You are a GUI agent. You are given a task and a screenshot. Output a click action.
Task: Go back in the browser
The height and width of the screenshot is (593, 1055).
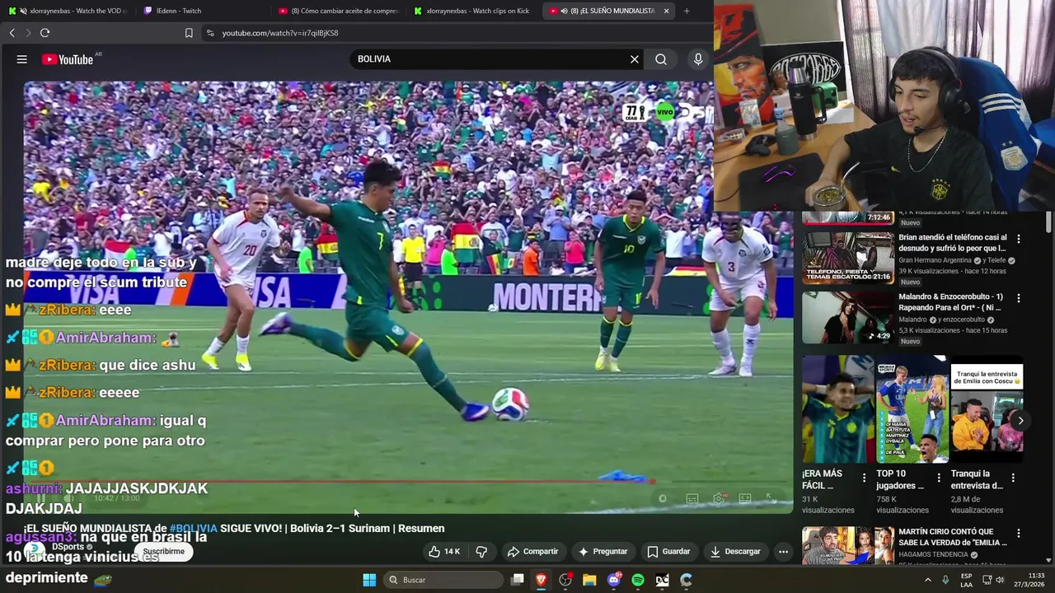tap(12, 33)
